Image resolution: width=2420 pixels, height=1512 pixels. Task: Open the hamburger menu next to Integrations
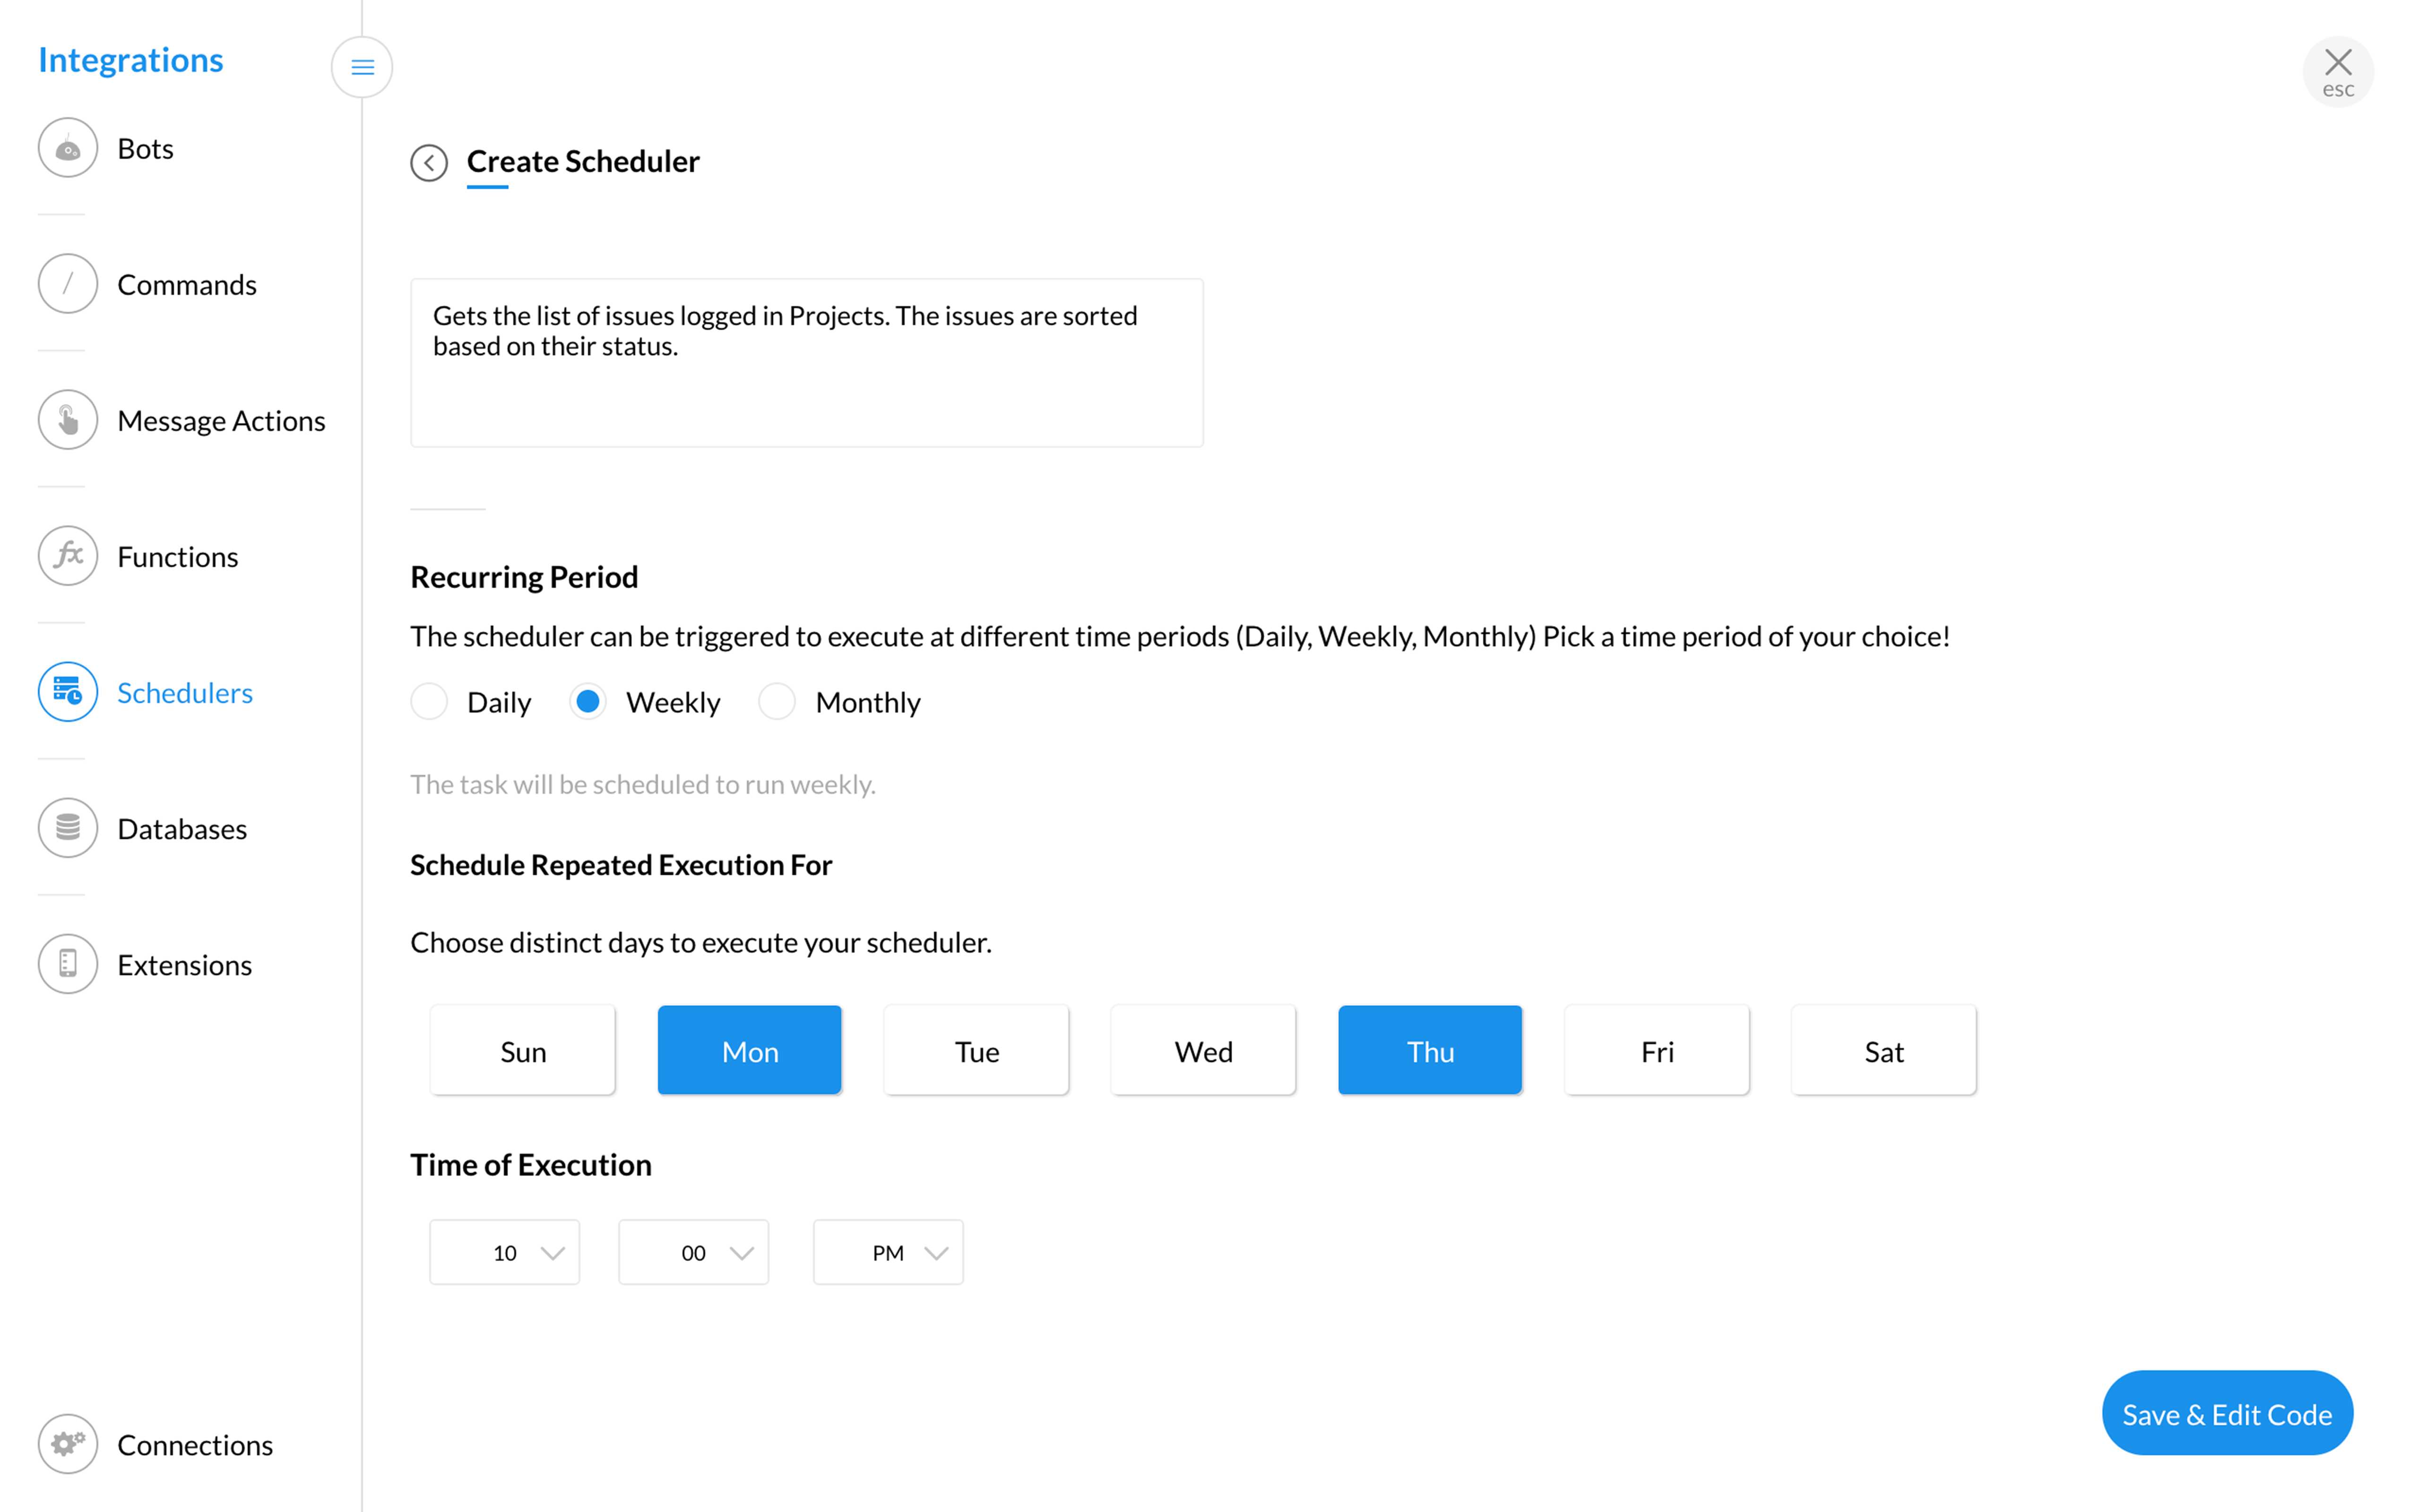362,66
